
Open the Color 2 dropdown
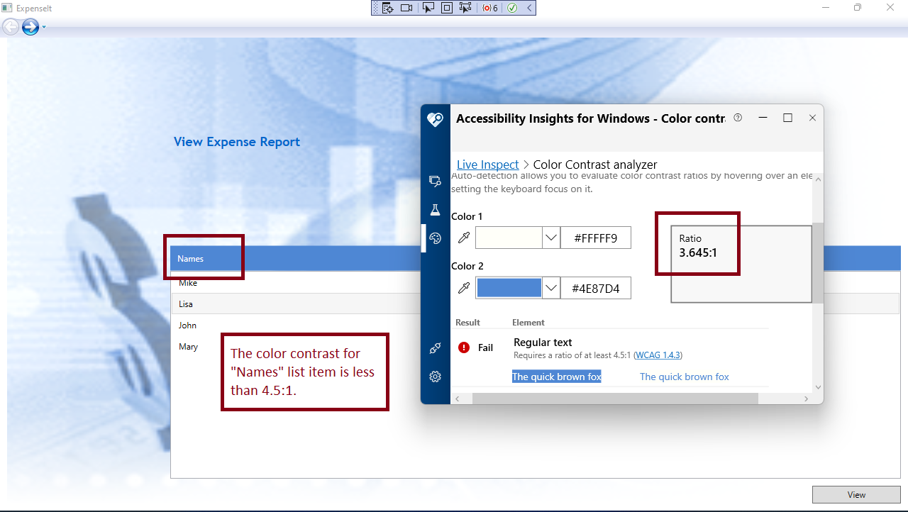point(551,287)
